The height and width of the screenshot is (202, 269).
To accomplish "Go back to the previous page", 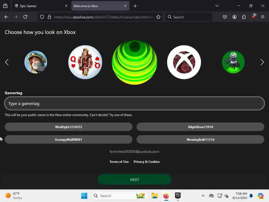I will [x=6, y=17].
